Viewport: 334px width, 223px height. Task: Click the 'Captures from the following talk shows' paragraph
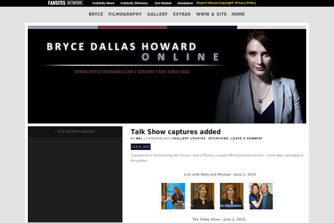pyautogui.click(x=217, y=158)
